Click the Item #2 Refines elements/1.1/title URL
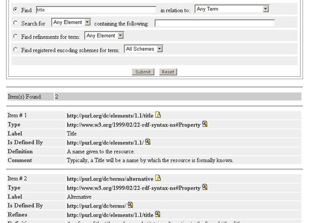The height and width of the screenshot is (223, 309). pos(110,215)
